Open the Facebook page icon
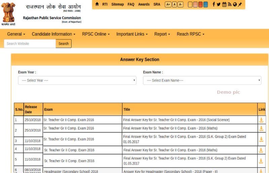 tap(214, 4)
